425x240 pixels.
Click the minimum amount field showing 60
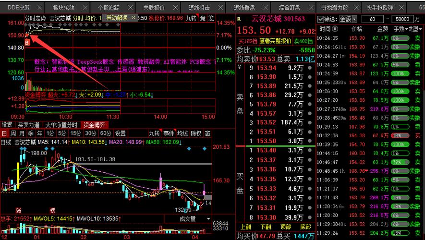[x=373, y=19]
